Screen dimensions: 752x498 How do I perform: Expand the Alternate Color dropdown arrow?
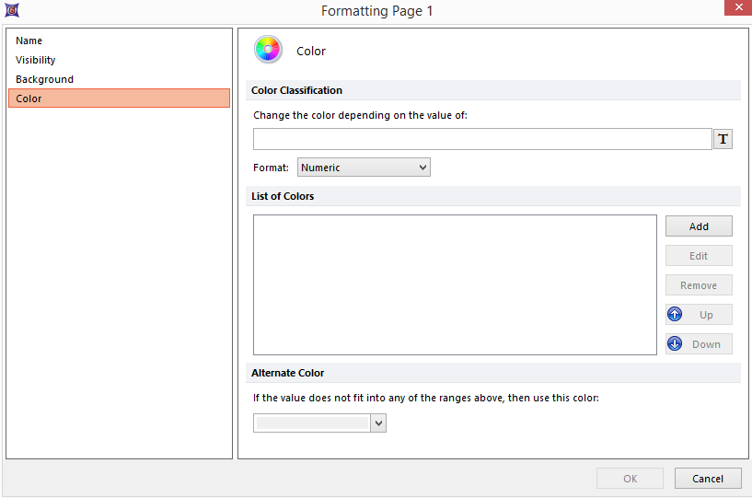[377, 423]
